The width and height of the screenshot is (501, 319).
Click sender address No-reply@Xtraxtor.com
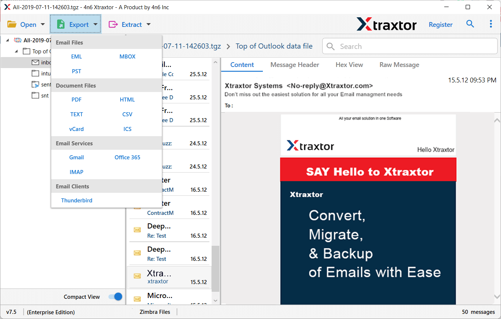click(330, 86)
